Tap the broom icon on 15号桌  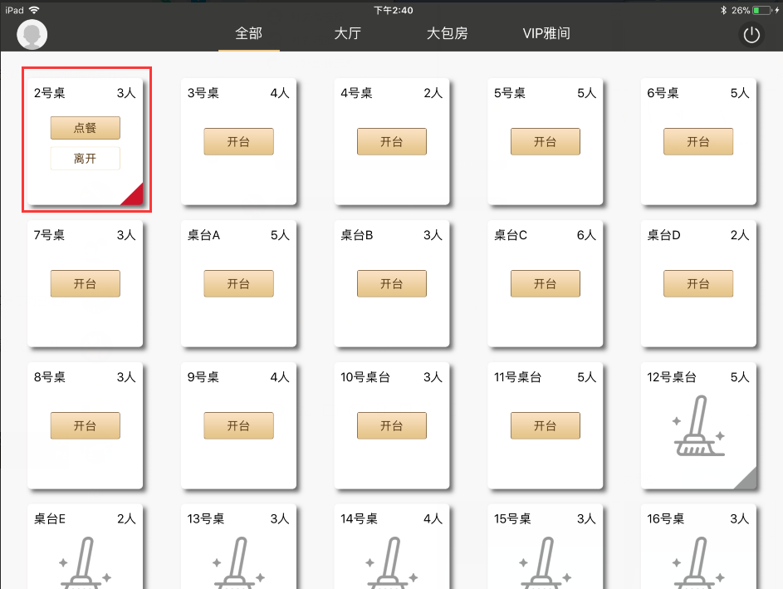click(x=546, y=562)
